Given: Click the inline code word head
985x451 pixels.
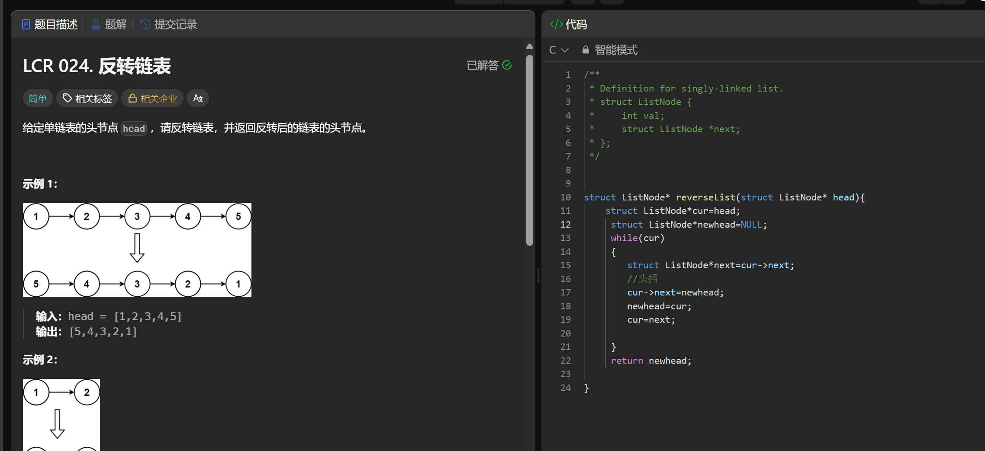Looking at the screenshot, I should coord(134,128).
